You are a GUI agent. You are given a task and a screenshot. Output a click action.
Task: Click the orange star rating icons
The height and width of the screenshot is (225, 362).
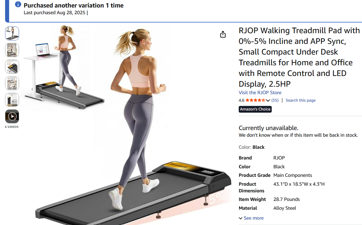point(255,100)
